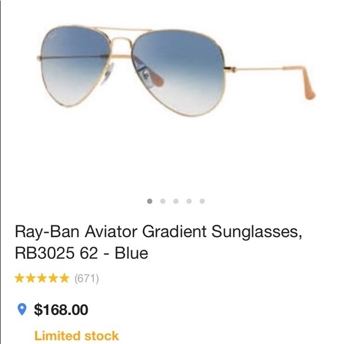Click the blue location pin icon
The image size is (344, 344).
[22, 309]
